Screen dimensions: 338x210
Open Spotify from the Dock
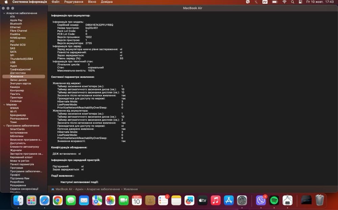[x=274, y=201]
